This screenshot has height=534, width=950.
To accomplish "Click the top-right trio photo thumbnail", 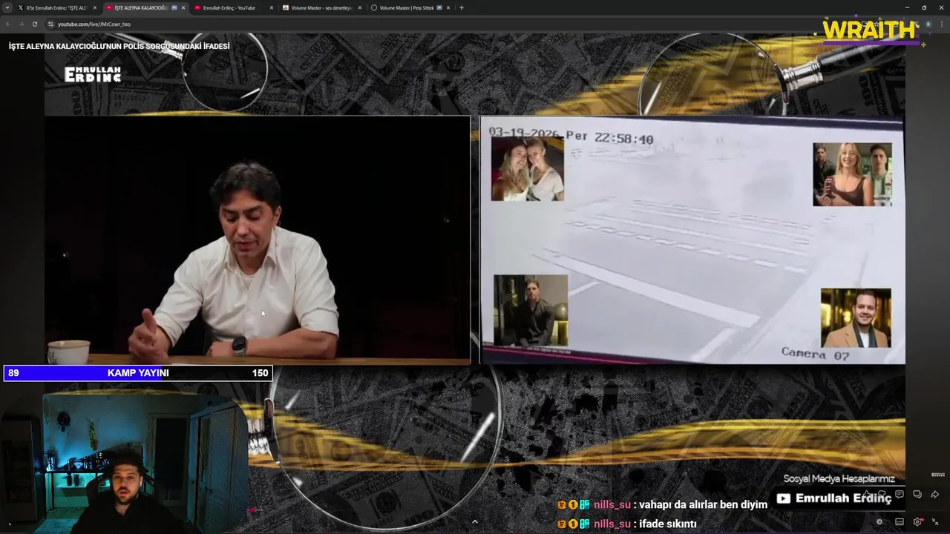I will tap(852, 174).
